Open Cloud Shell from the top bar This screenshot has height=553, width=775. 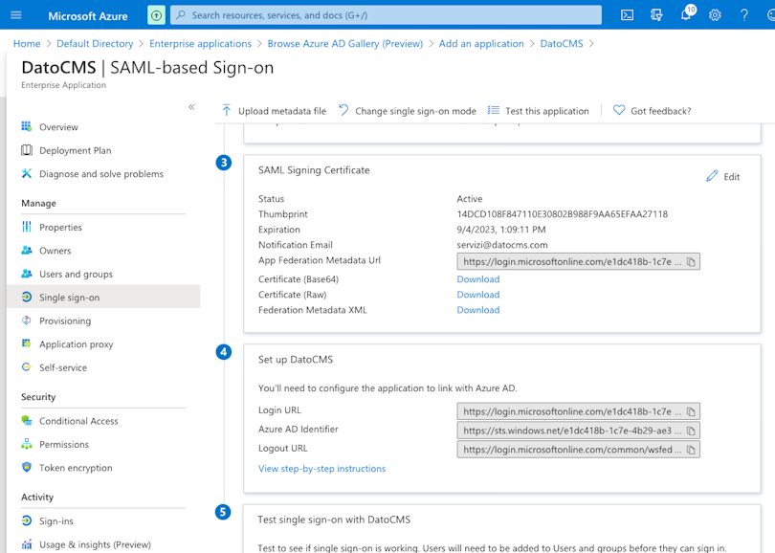coord(627,15)
